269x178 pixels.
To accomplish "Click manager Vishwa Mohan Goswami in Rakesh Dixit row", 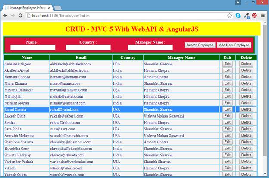I will (x=164, y=116).
